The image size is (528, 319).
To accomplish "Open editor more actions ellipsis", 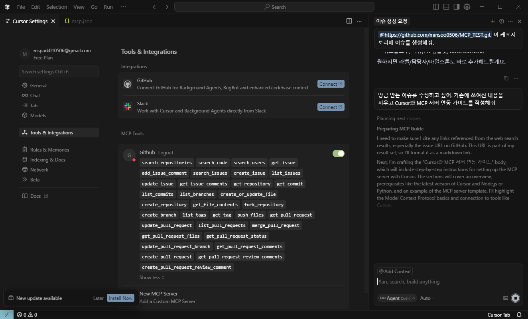I will pyautogui.click(x=359, y=21).
